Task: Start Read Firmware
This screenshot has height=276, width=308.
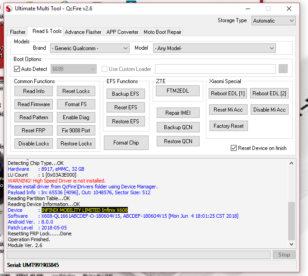Action: tap(33, 104)
